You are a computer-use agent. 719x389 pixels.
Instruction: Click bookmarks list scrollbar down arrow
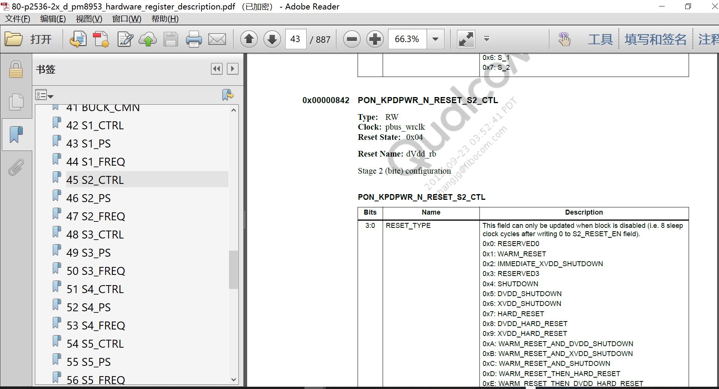pos(233,380)
